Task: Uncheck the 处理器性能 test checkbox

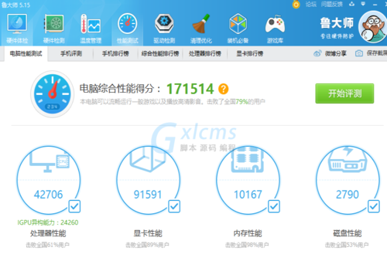Action: click(x=74, y=206)
